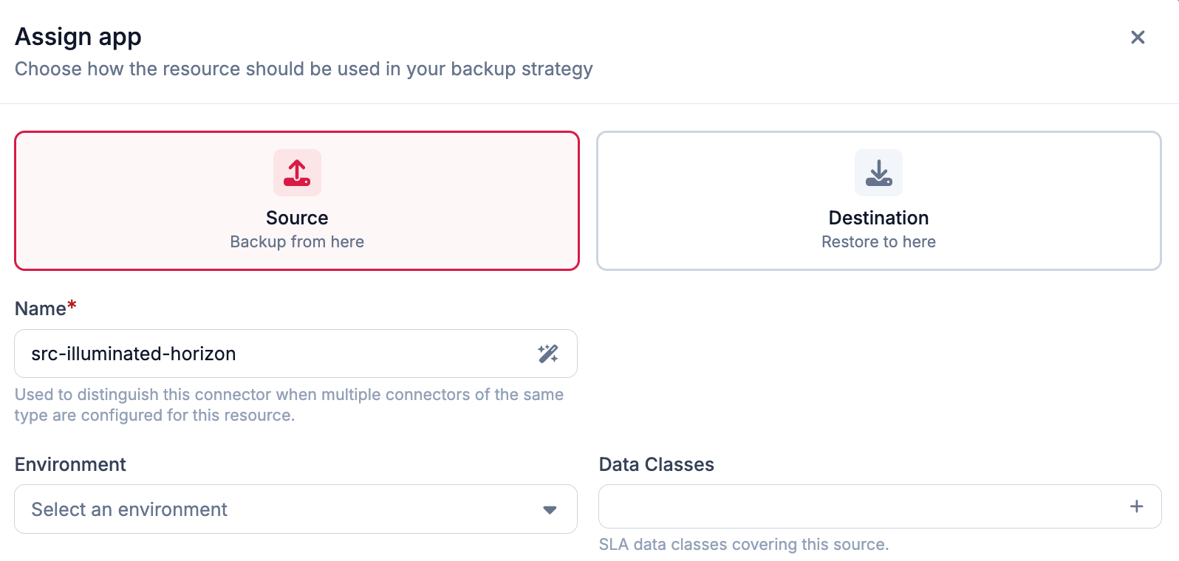This screenshot has width=1179, height=561.
Task: Click 'Select an environment' placeholder text
Action: (129, 509)
